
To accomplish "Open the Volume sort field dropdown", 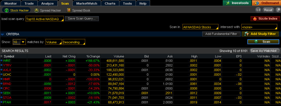I will click(x=54, y=42).
